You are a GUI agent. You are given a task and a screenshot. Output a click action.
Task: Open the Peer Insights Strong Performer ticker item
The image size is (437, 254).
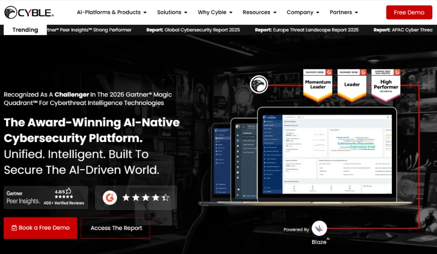tap(89, 30)
